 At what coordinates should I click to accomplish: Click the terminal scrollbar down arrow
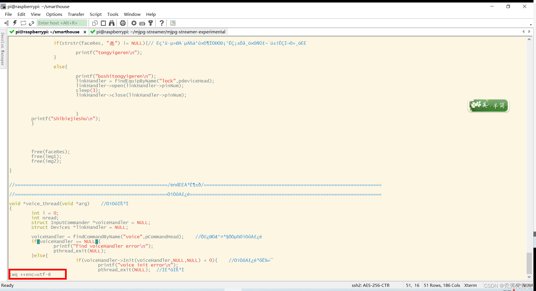tap(529, 277)
